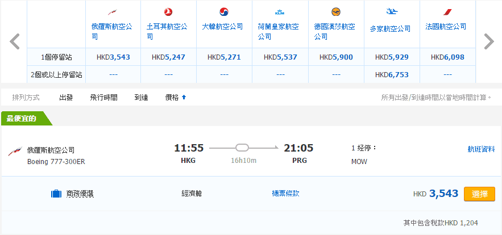The width and height of the screenshot is (502, 235).
Task: Click the multiple airlines plane icon
Action: pyautogui.click(x=391, y=11)
